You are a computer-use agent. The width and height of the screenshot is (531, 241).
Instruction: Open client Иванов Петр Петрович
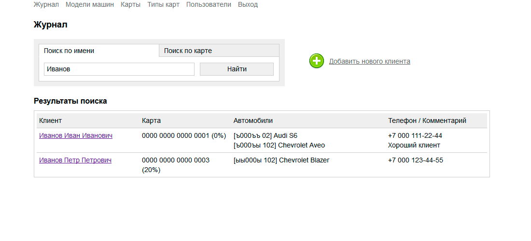coord(75,160)
